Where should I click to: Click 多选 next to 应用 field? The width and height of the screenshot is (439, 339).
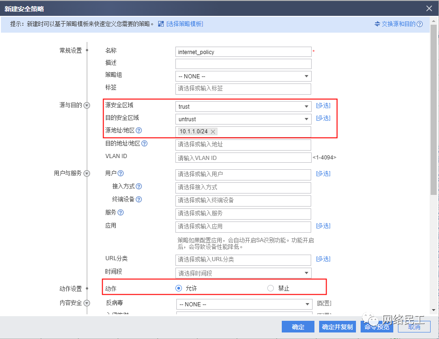pyautogui.click(x=323, y=226)
